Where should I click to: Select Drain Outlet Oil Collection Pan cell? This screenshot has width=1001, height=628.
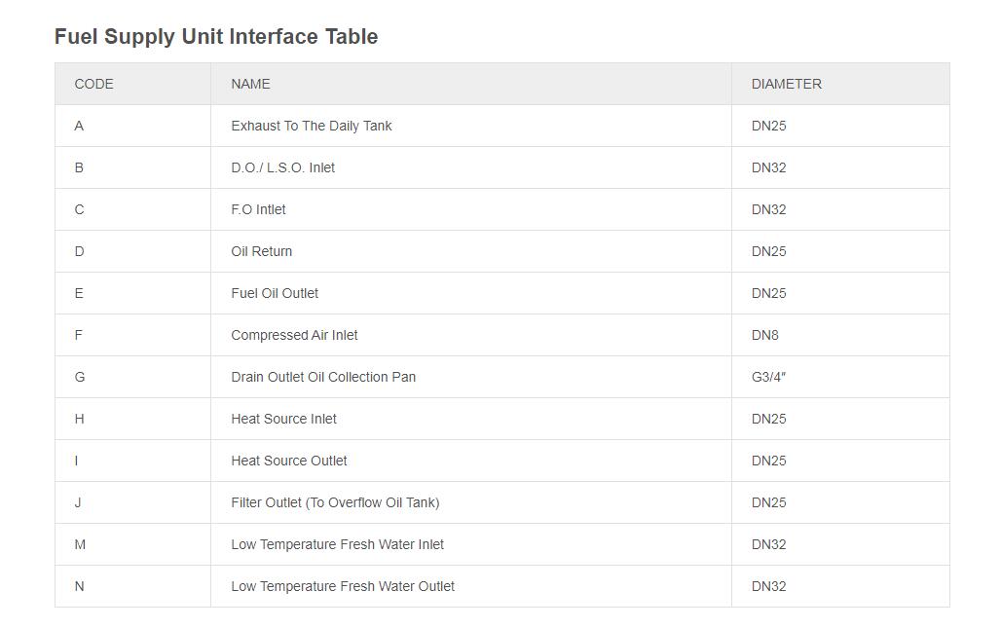point(323,377)
